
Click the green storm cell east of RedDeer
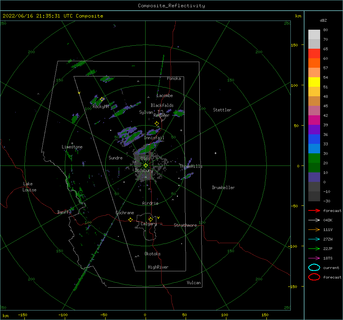179,113
